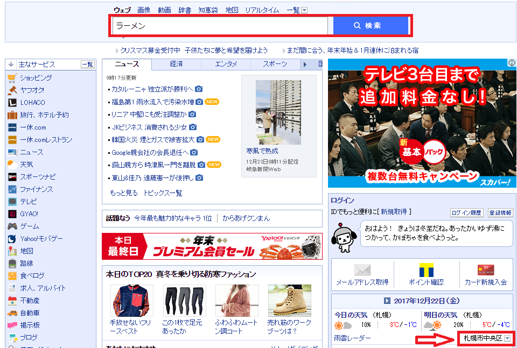Open the スポーツ news tab

[275, 64]
